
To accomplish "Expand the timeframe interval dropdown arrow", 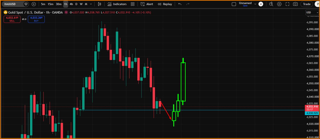I will (x=91, y=4).
